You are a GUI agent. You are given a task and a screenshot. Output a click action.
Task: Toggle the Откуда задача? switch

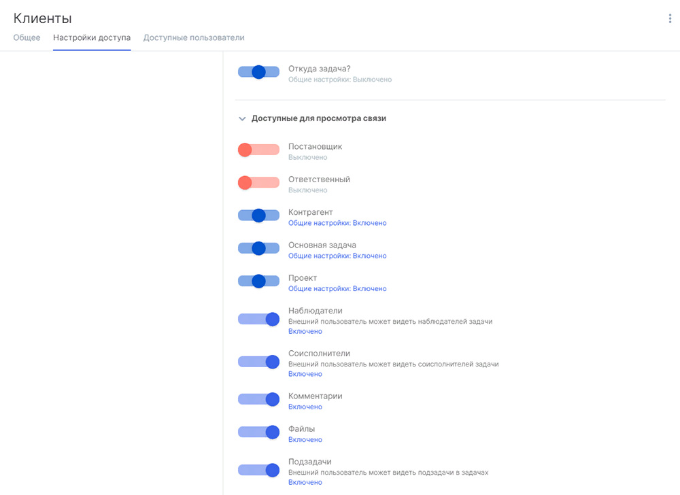258,72
